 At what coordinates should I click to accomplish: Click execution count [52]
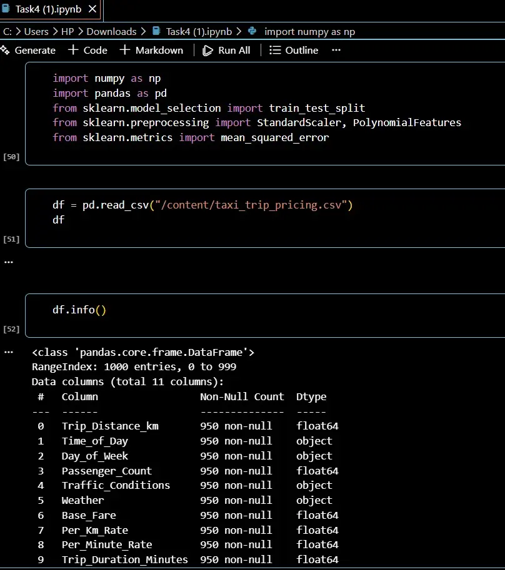[x=11, y=329]
